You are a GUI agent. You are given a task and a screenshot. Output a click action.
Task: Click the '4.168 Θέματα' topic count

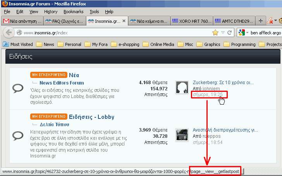tap(153, 83)
